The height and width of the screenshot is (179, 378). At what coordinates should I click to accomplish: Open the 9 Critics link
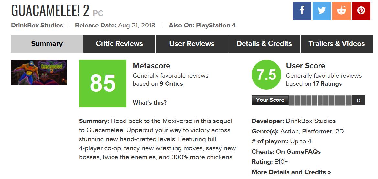click(x=171, y=84)
